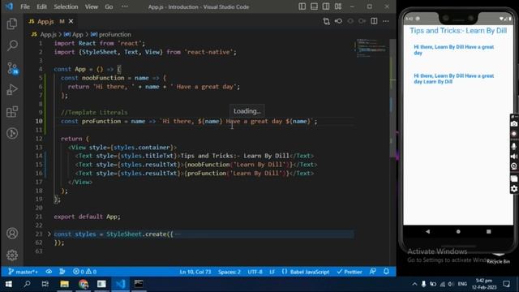Click the Android recents button in emulator
This screenshot has height=292, width=519.
(x=488, y=231)
